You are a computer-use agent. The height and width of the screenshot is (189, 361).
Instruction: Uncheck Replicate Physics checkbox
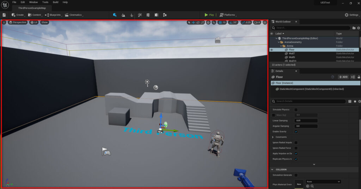click(296, 159)
